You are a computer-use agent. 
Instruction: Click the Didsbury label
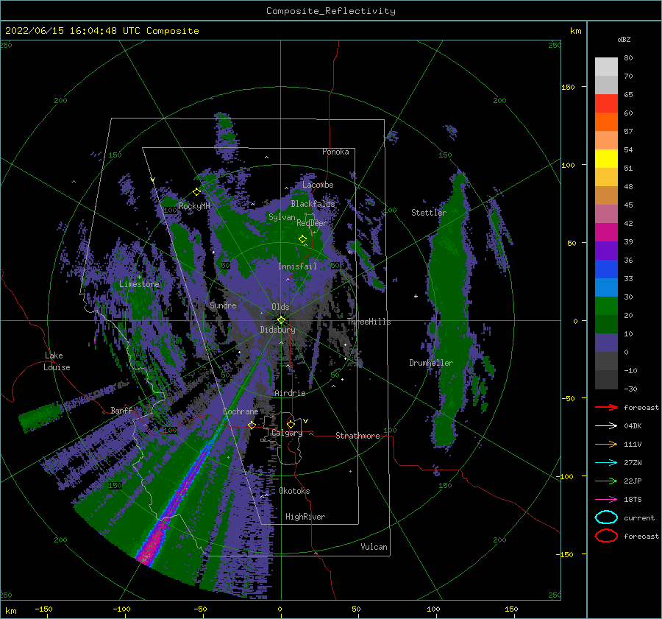[277, 330]
